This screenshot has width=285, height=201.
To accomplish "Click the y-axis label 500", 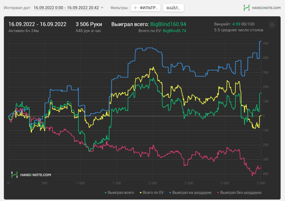I will 265,44.
